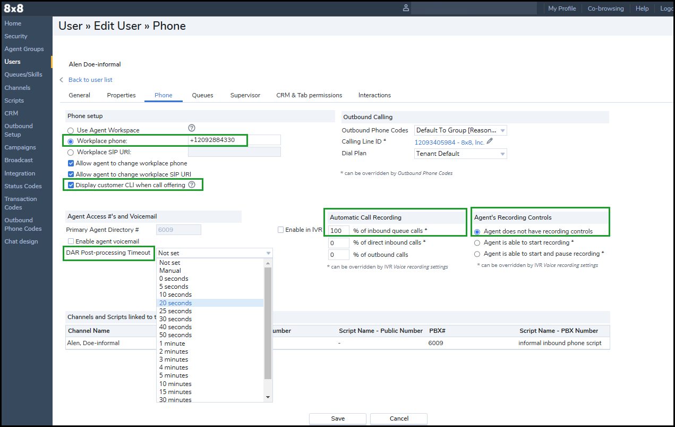Open Queues/Skills in sidebar
The image size is (675, 427).
23,74
